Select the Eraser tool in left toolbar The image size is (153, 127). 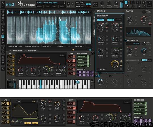tap(3, 48)
